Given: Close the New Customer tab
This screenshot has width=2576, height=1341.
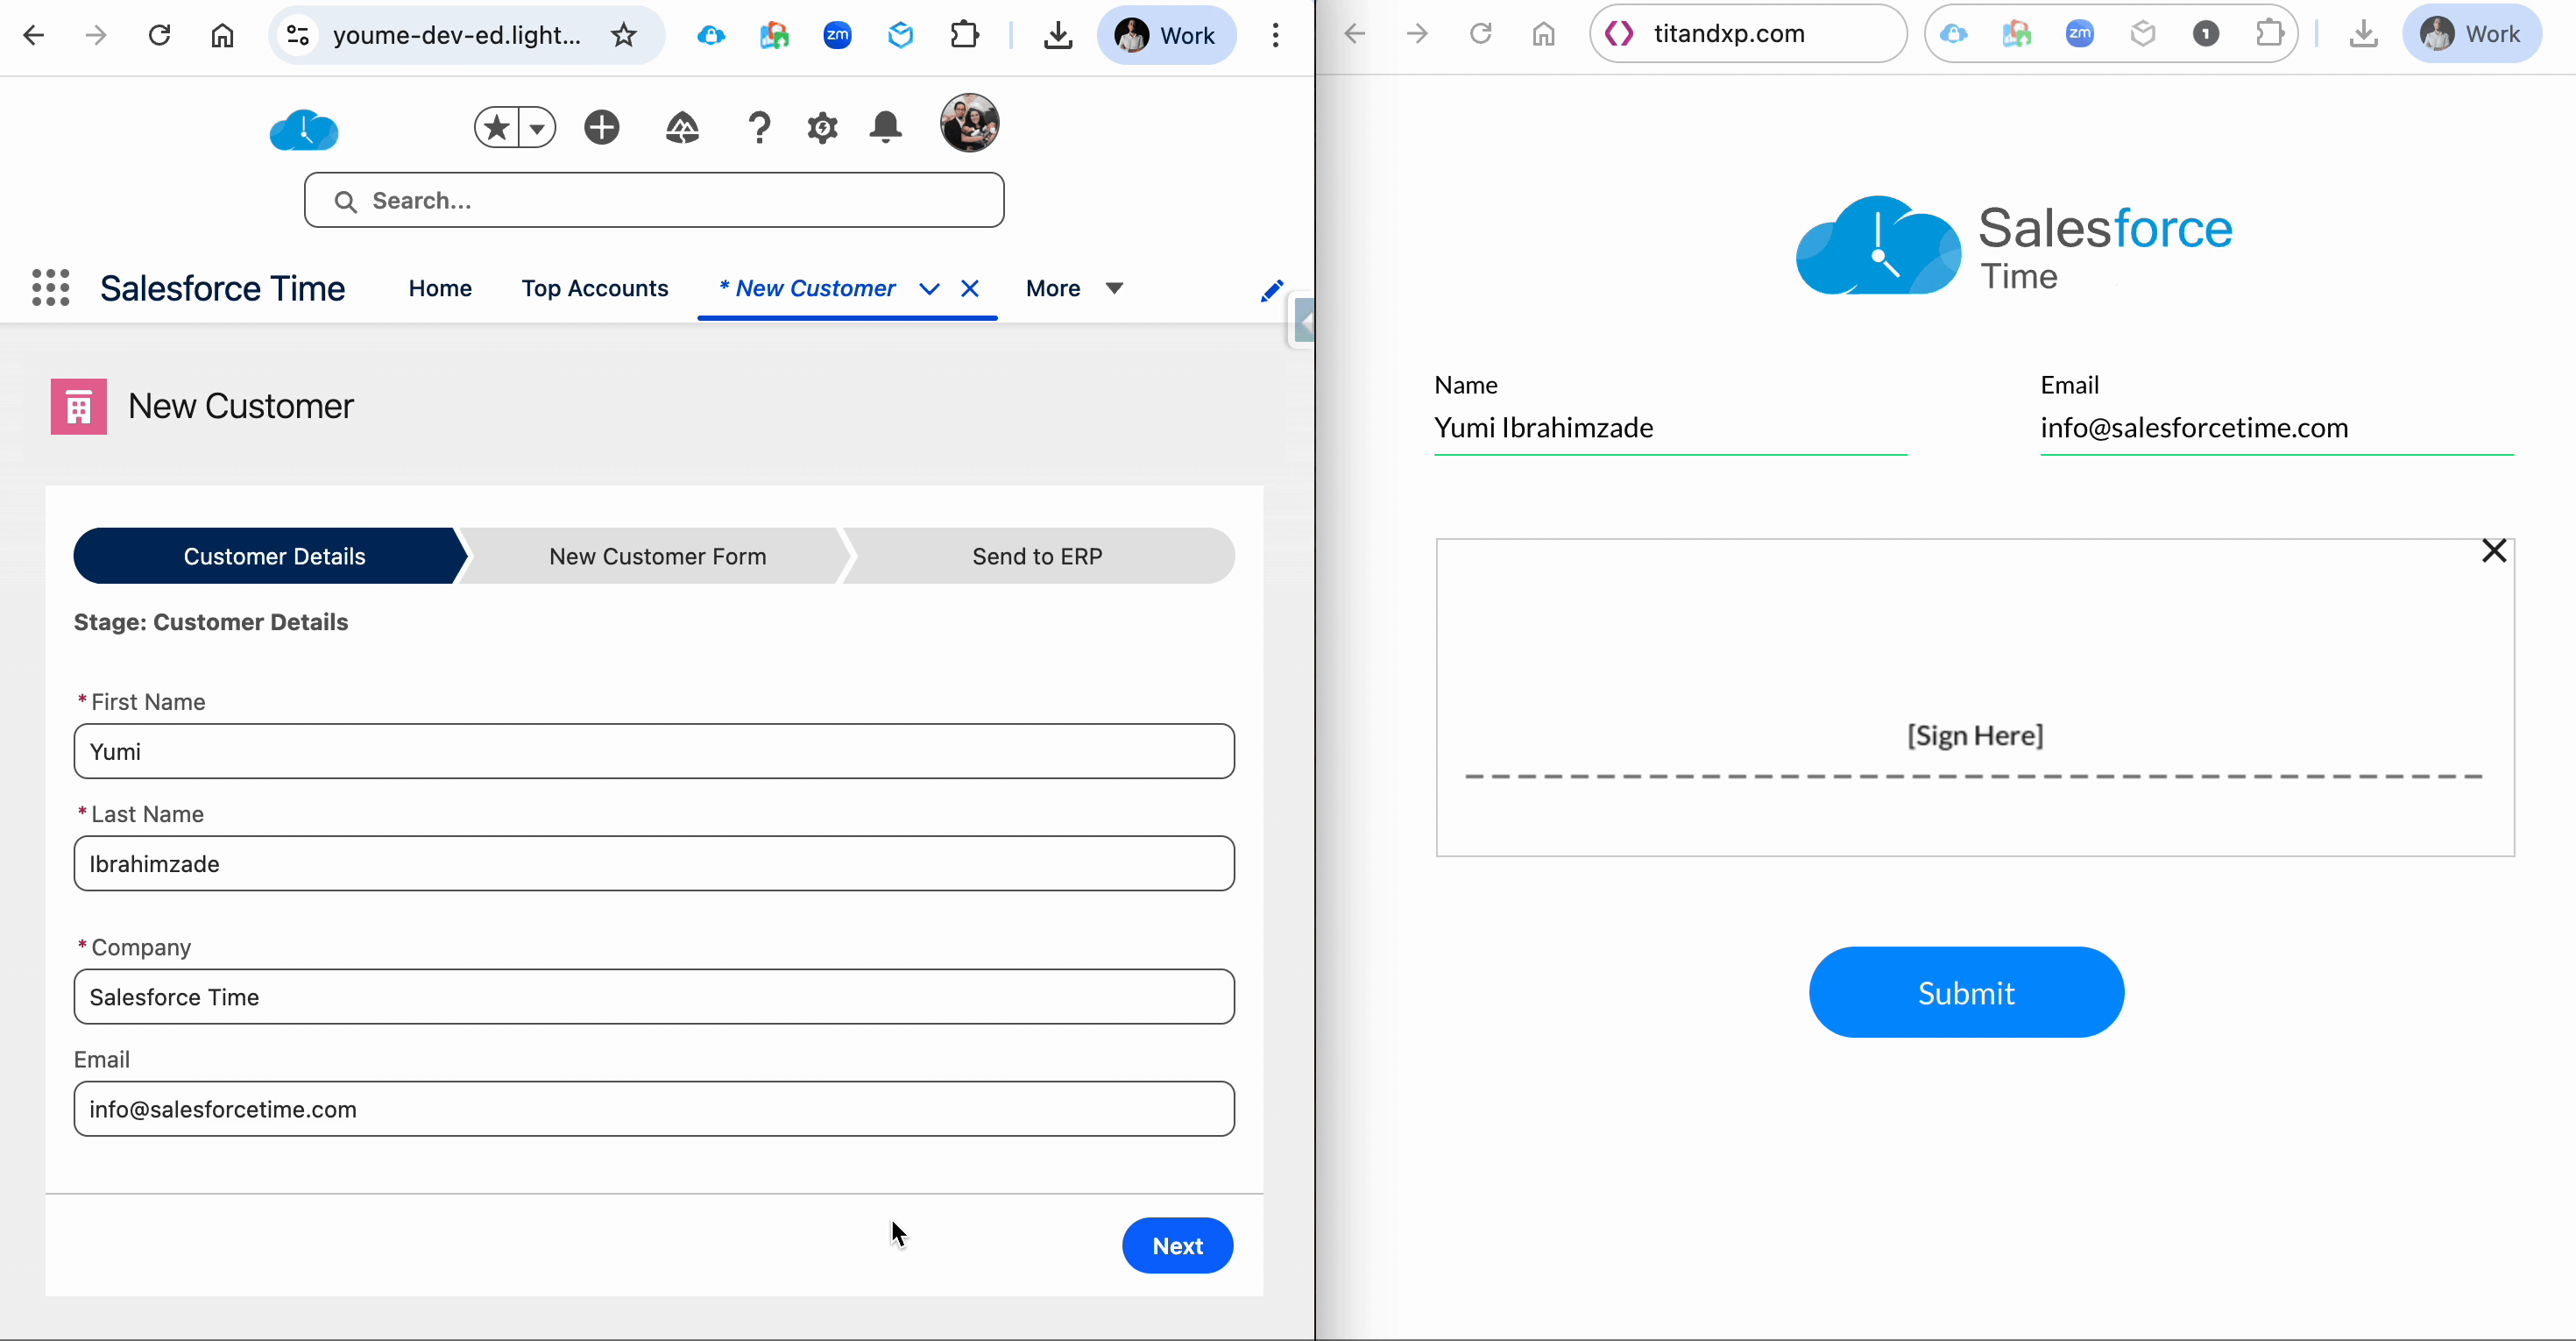Looking at the screenshot, I should [x=970, y=288].
